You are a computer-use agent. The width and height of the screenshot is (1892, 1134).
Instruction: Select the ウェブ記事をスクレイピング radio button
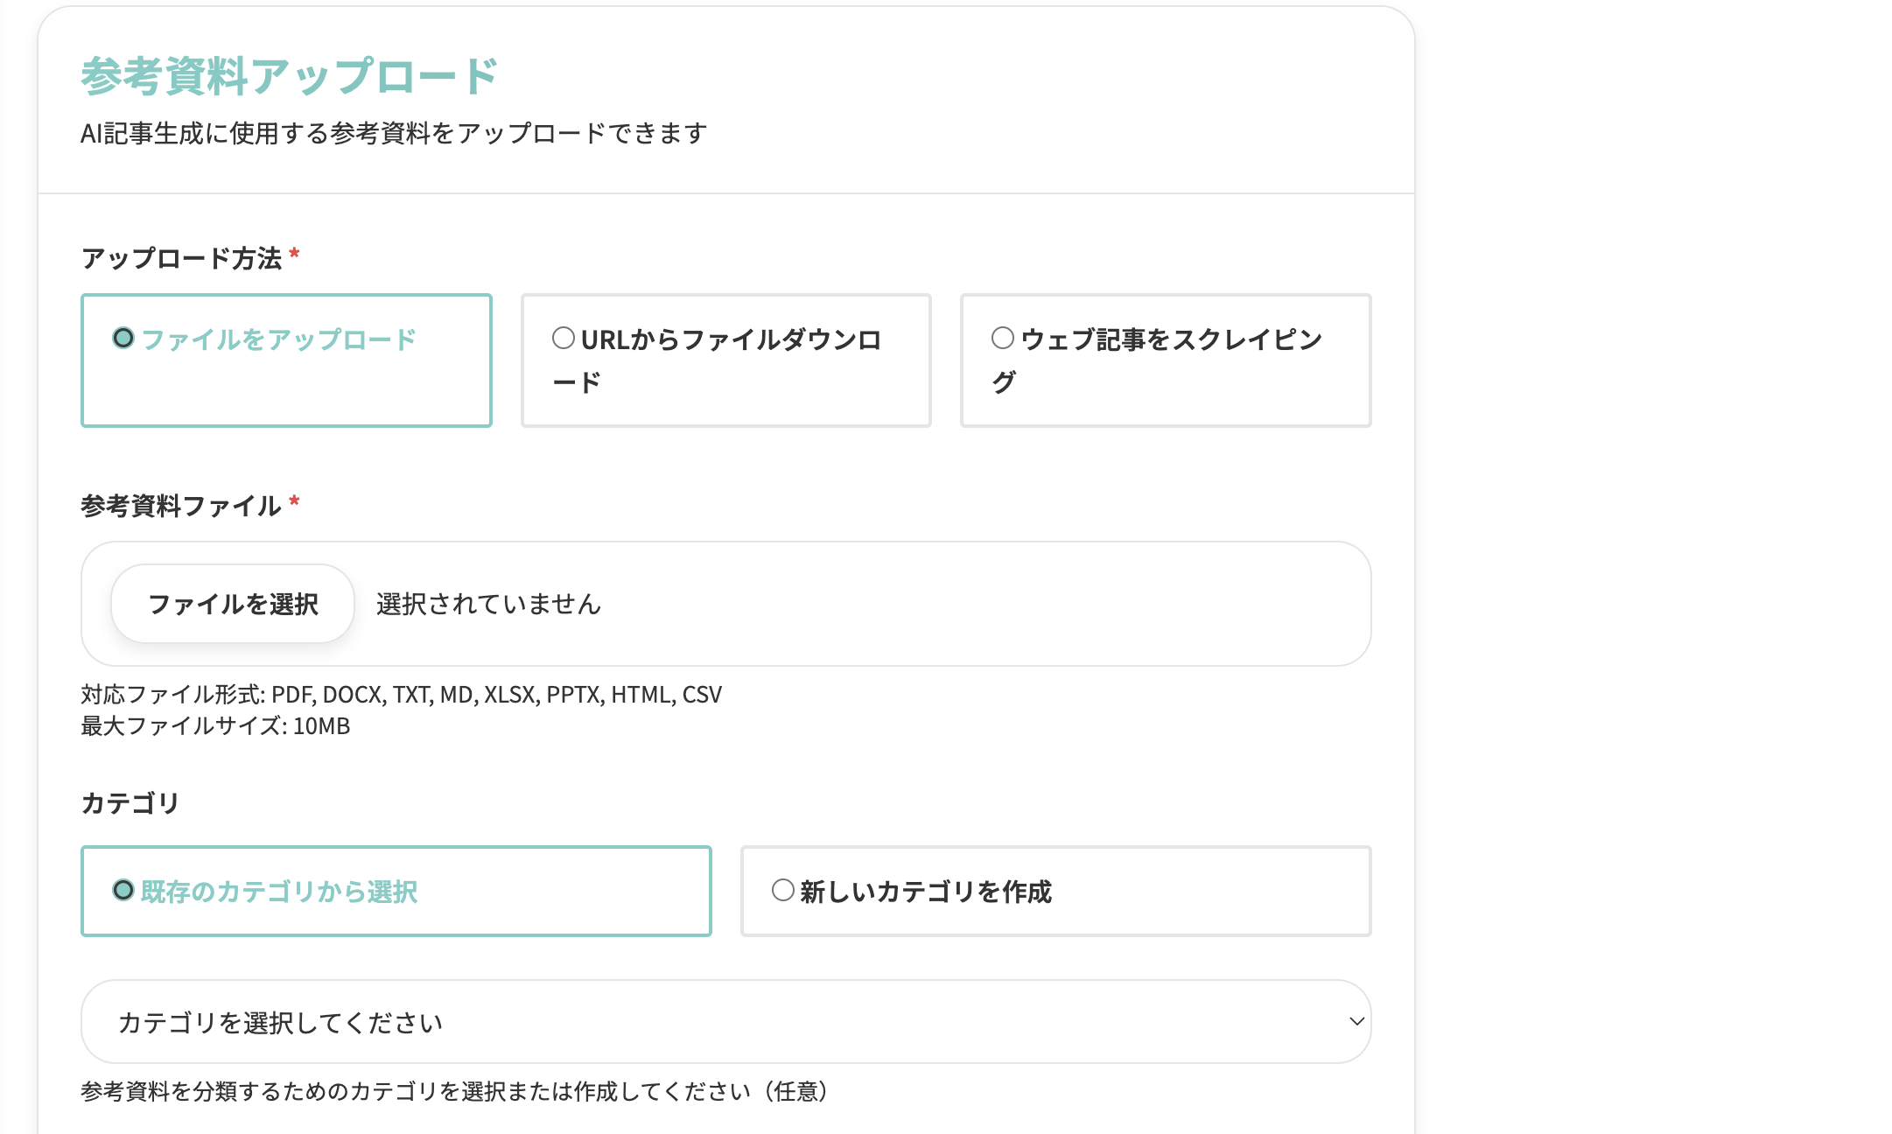pos(1003,338)
